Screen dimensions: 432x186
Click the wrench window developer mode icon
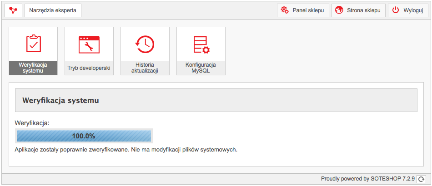89,44
